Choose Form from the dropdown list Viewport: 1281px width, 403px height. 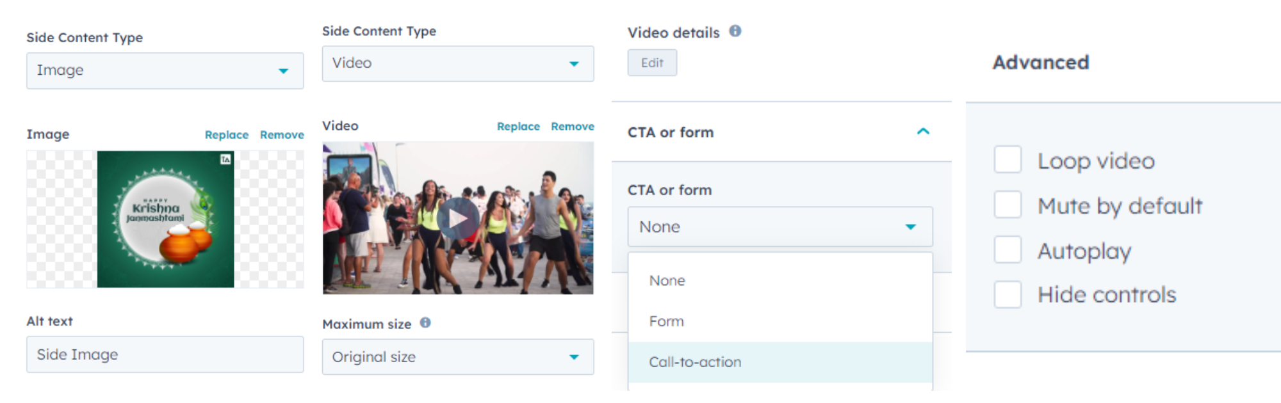tap(667, 321)
